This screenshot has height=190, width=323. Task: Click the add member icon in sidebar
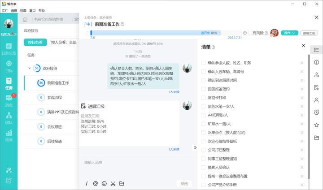(x=9, y=170)
